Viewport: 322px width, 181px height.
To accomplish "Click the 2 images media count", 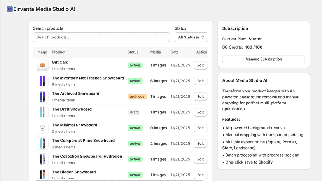I will pos(159,143).
